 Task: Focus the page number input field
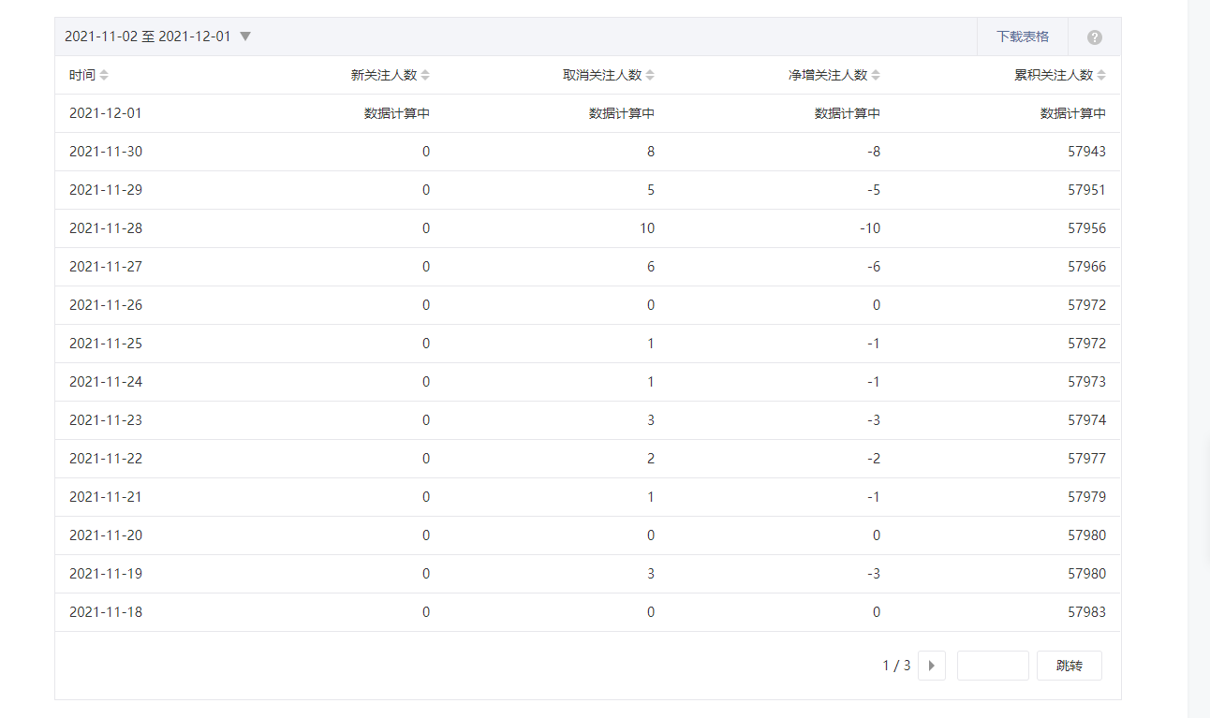pyautogui.click(x=993, y=666)
